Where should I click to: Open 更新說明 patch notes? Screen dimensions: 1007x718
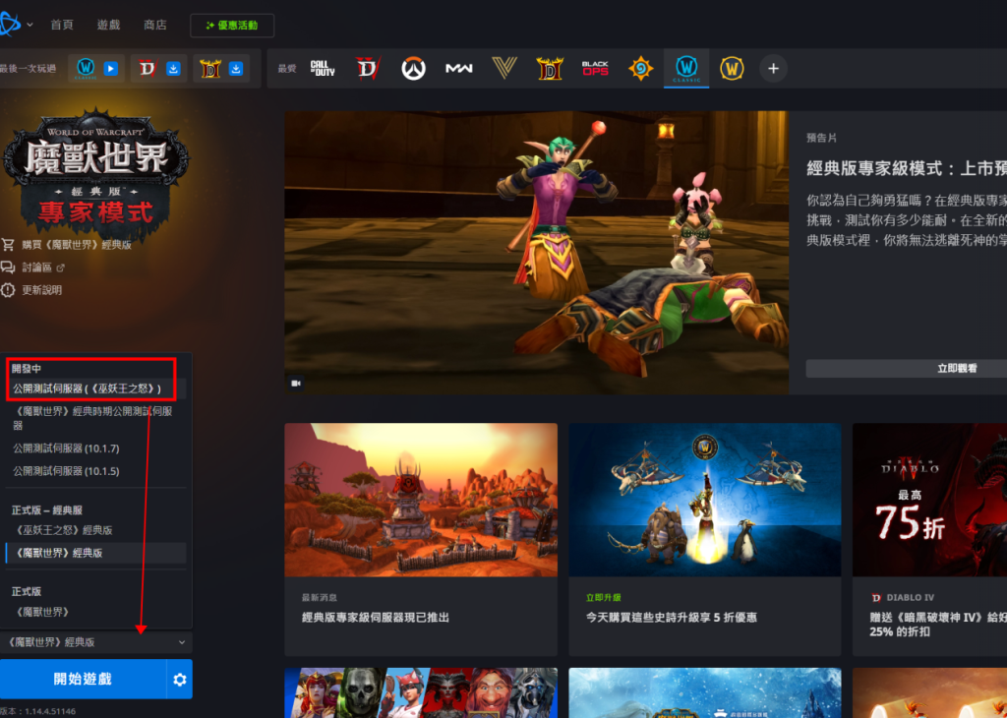point(41,290)
